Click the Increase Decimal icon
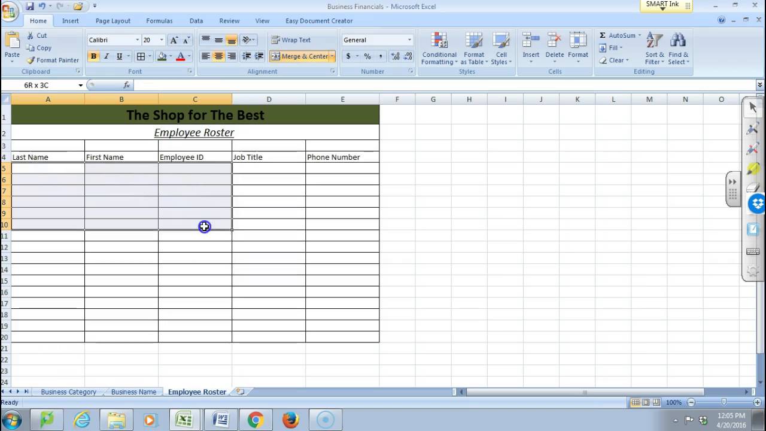This screenshot has height=431, width=766. (x=396, y=56)
